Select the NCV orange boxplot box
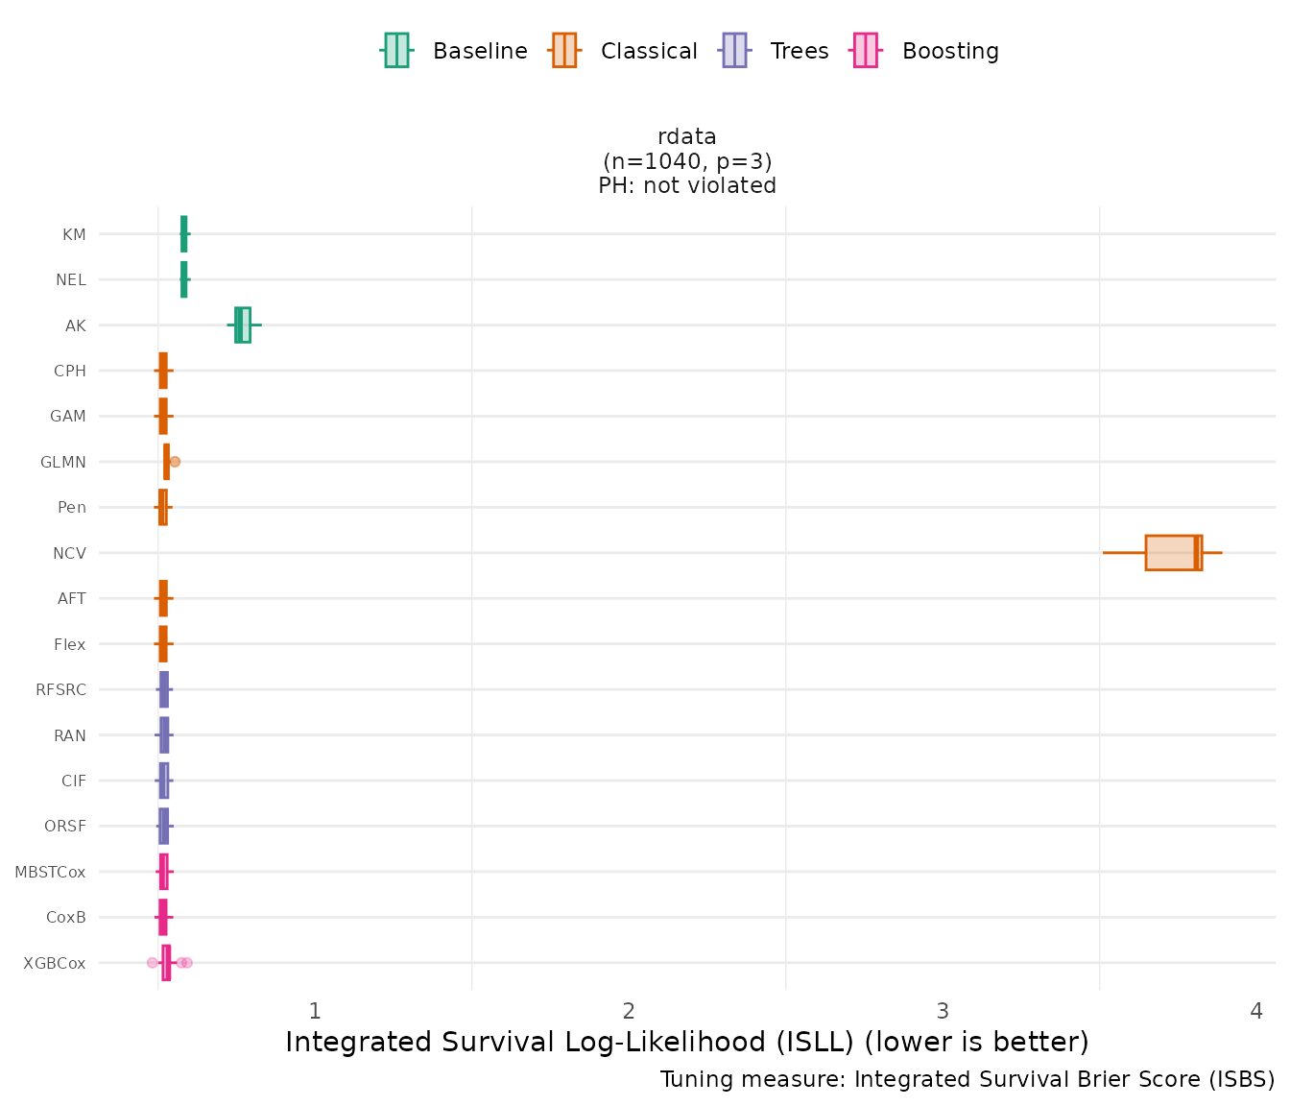Viewport: 1290px width, 1106px height. (1172, 553)
